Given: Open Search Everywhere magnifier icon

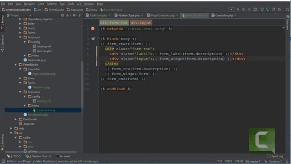Looking at the screenshot, I should point(287,10).
